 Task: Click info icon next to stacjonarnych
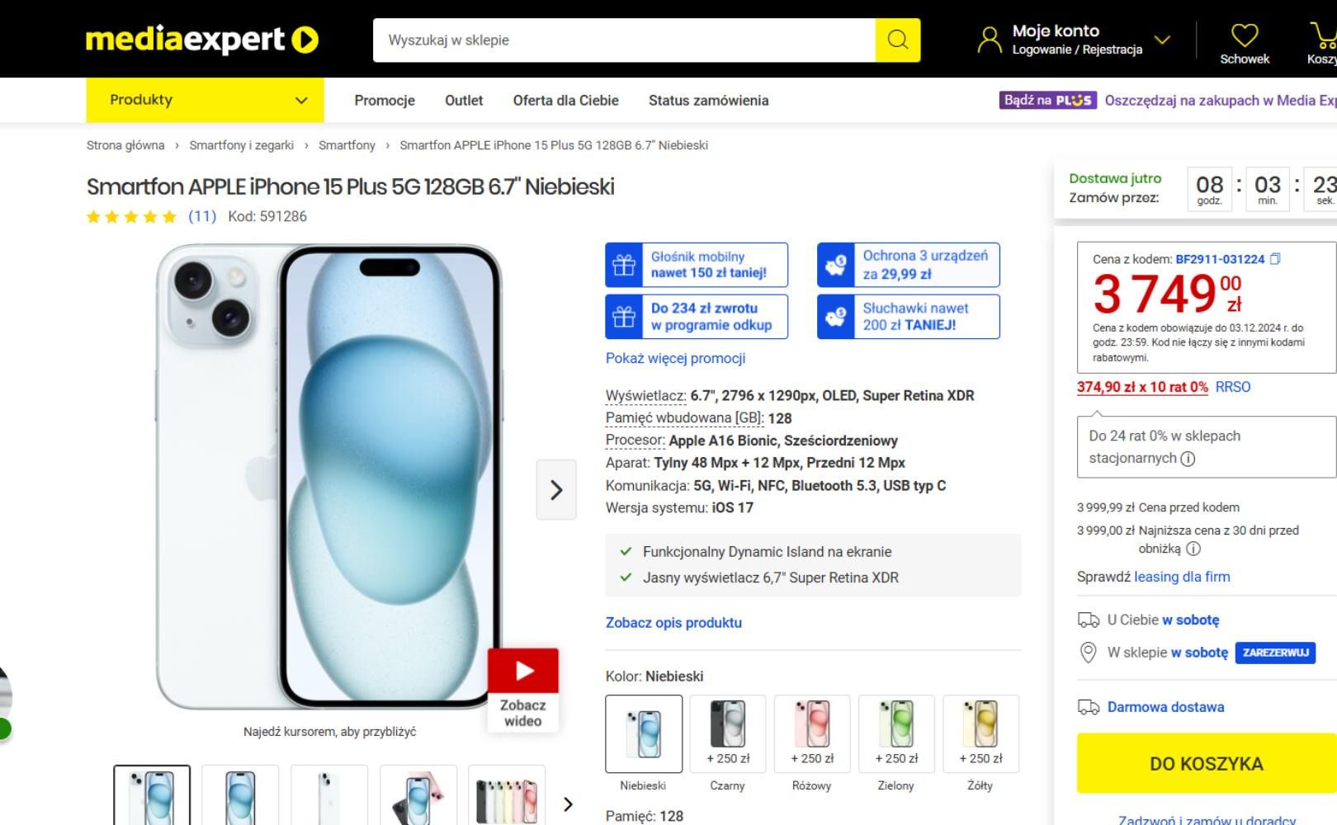pyautogui.click(x=1188, y=459)
